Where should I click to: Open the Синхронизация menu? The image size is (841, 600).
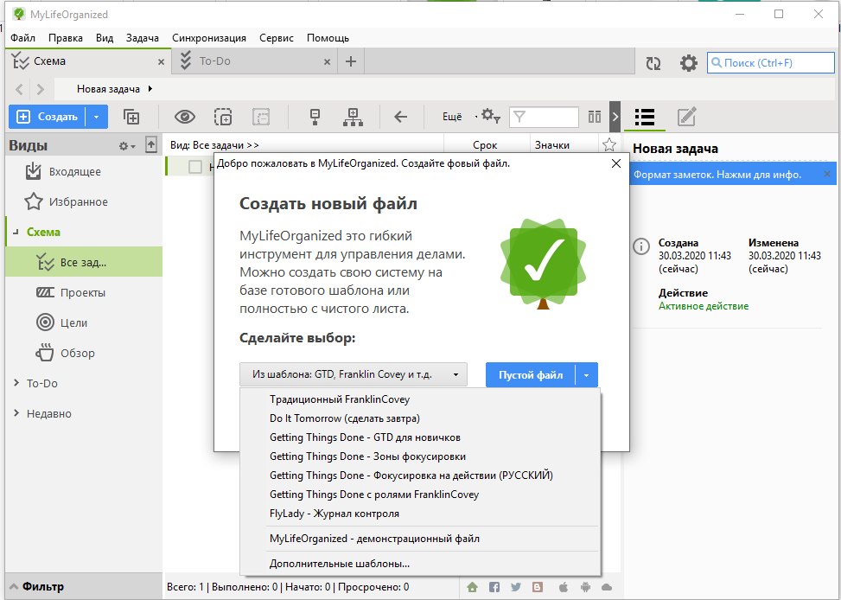208,38
